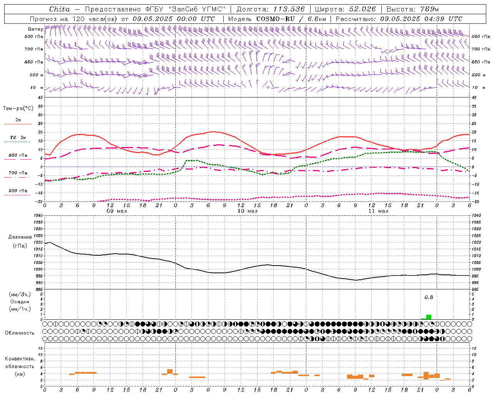Image resolution: width=492 pixels, height=393 pixels.
Task: Click the "09 мая" date label
Action: (x=117, y=211)
